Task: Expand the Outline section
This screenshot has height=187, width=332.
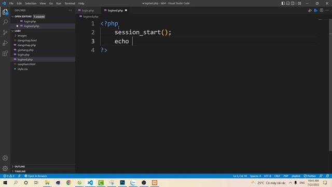Action: pyautogui.click(x=20, y=166)
